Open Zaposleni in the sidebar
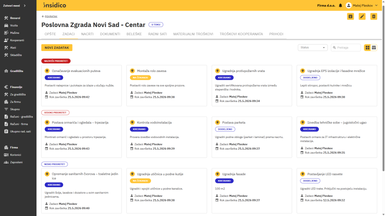The width and height of the screenshot is (385, 216). click(x=16, y=162)
